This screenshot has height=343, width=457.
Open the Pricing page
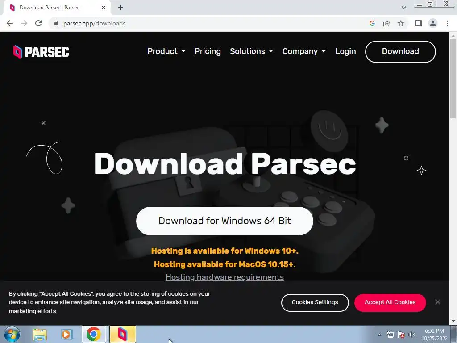(x=208, y=51)
